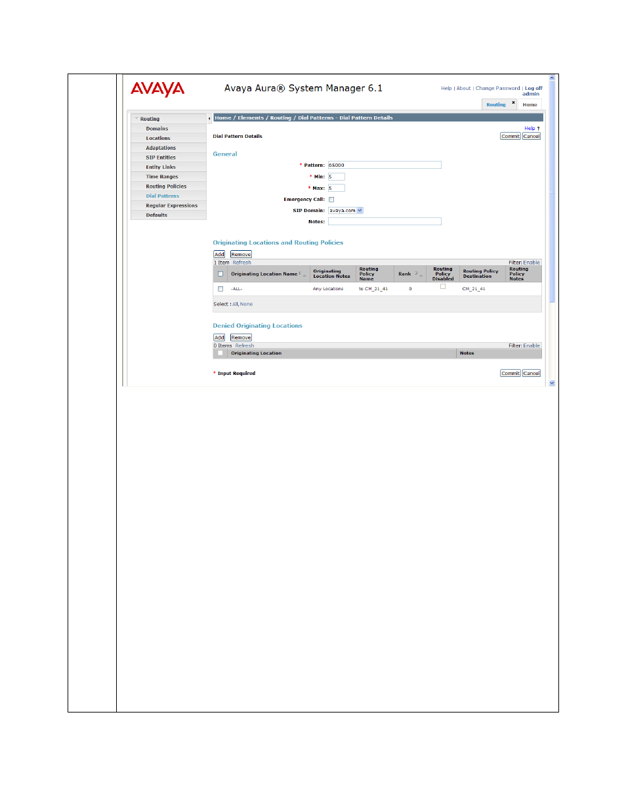This screenshot has height=811, width=626.
Task: Click the bottom Commit button
Action: [x=511, y=374]
